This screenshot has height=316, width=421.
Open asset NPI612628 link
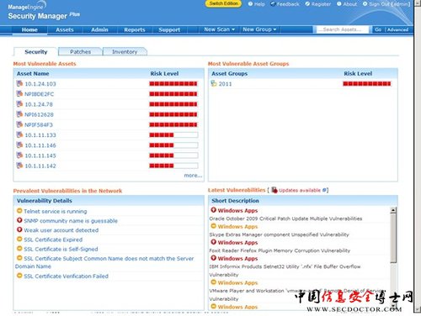point(39,114)
